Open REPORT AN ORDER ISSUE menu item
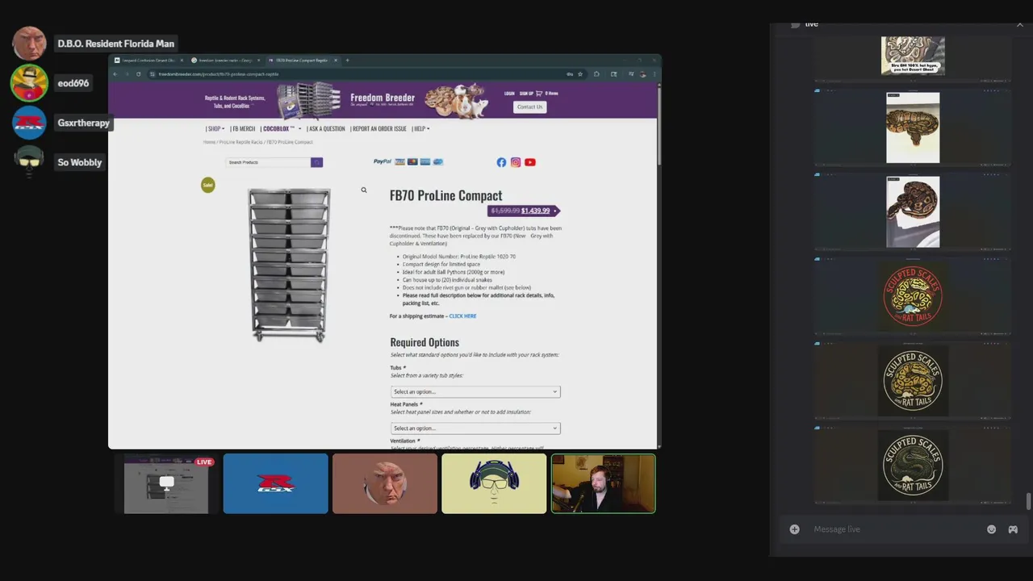The height and width of the screenshot is (581, 1033). coord(378,129)
